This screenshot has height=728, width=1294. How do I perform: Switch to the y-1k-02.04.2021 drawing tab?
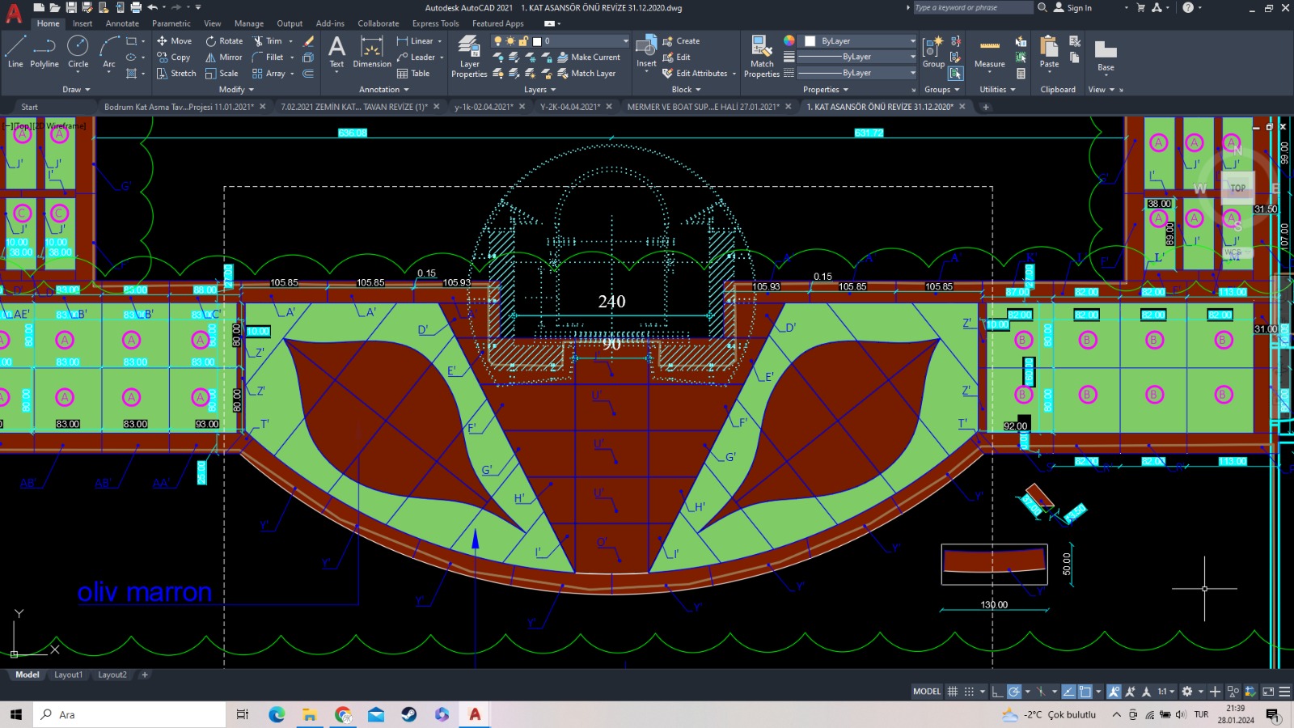pos(483,107)
